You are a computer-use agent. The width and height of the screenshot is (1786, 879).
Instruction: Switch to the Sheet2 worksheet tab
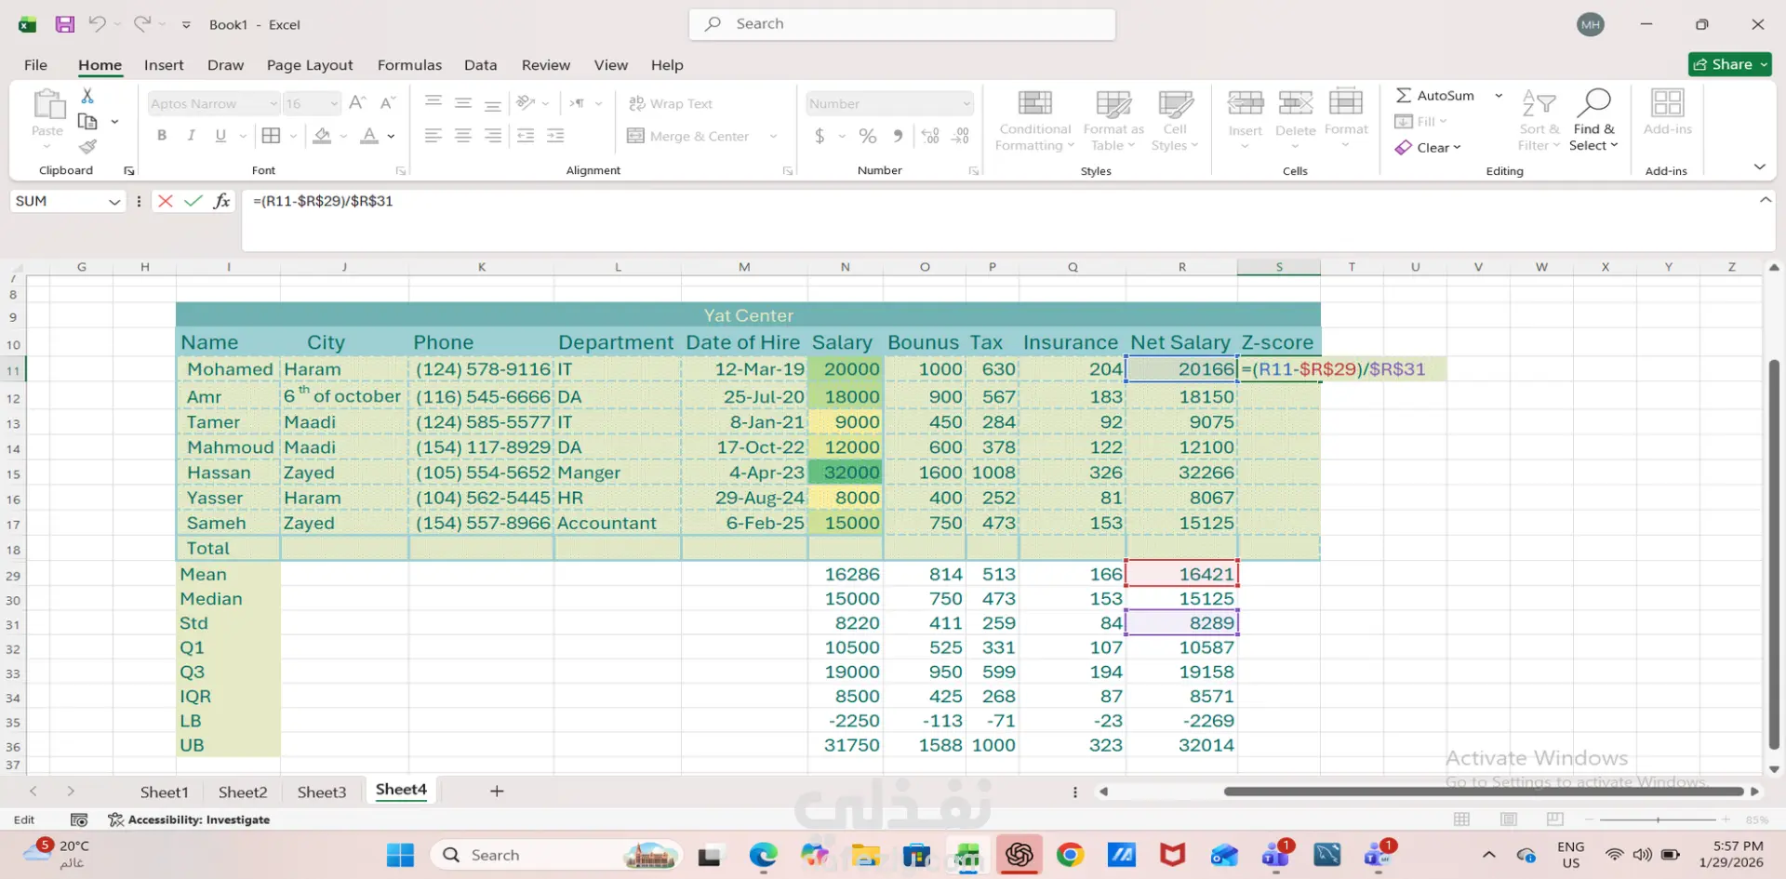tap(243, 792)
